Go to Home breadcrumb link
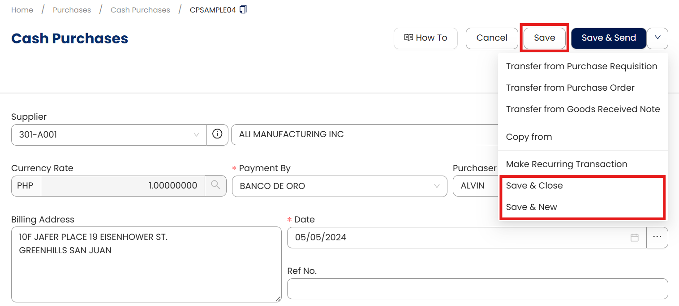Screen dimensions: 679x306 [x=22, y=10]
